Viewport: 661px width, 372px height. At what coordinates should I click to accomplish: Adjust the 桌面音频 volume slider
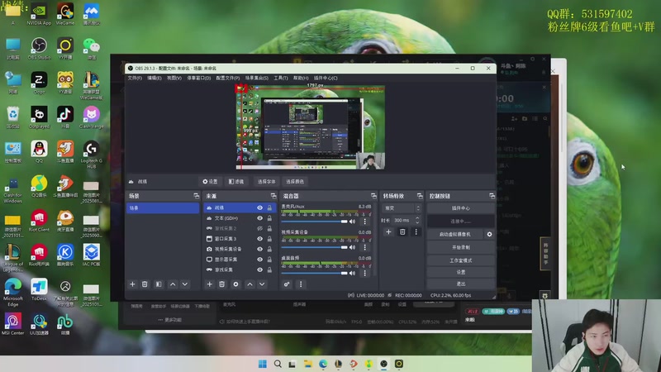(x=314, y=273)
